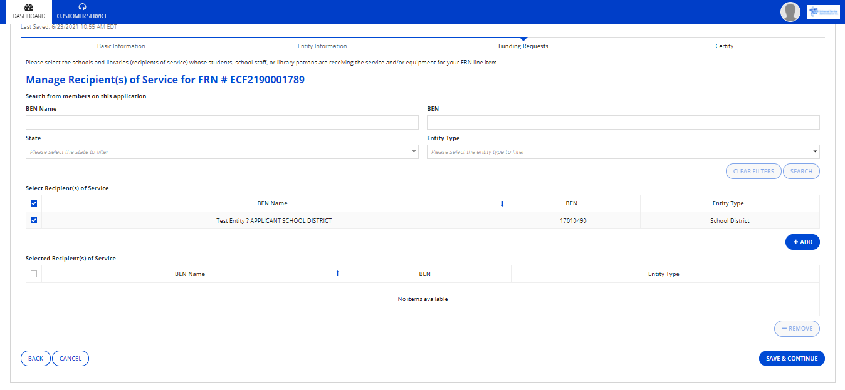Click the Back button
845x390 pixels.
coord(36,358)
